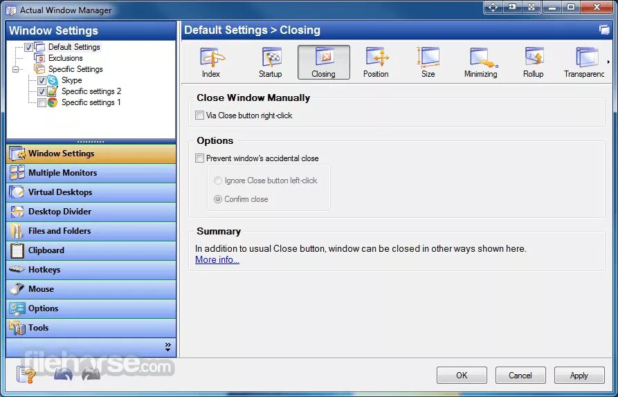Image resolution: width=618 pixels, height=397 pixels.
Task: Click the Chrome icon for Specific settings 1
Action: pyautogui.click(x=53, y=102)
